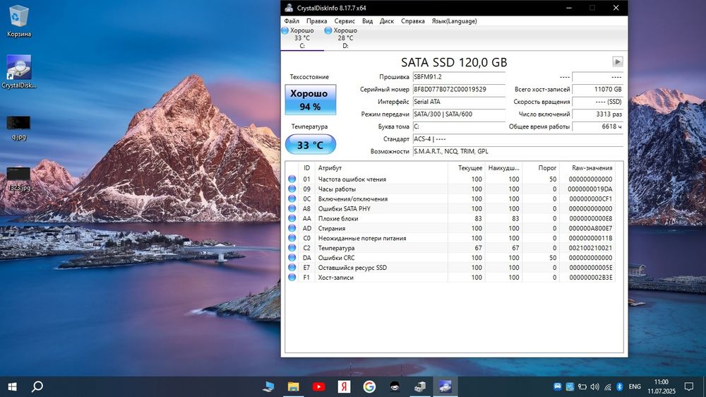Screen dimensions: 706x397
Task: Open the Справка menu
Action: [x=412, y=21]
